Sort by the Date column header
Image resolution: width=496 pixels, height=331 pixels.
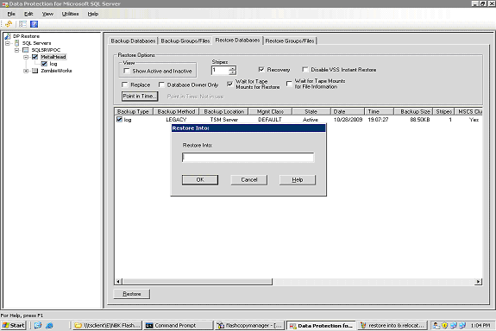[x=348, y=111]
